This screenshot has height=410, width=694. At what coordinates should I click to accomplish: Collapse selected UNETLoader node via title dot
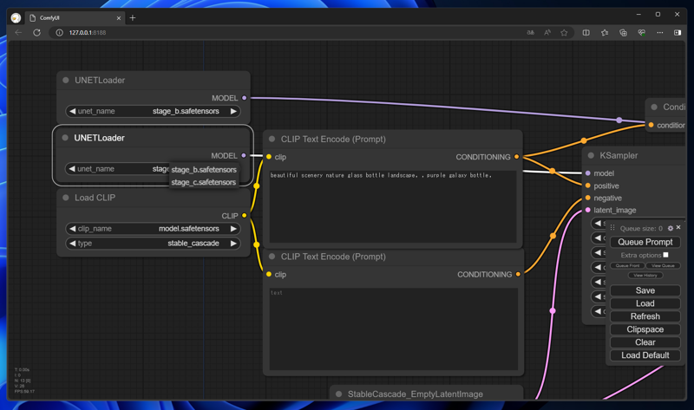pyautogui.click(x=65, y=138)
